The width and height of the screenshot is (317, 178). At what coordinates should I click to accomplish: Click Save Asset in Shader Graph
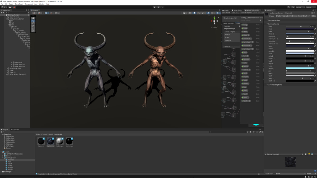[x=226, y=13]
